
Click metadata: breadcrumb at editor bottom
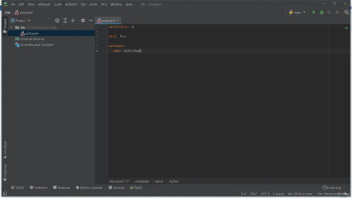click(x=142, y=181)
